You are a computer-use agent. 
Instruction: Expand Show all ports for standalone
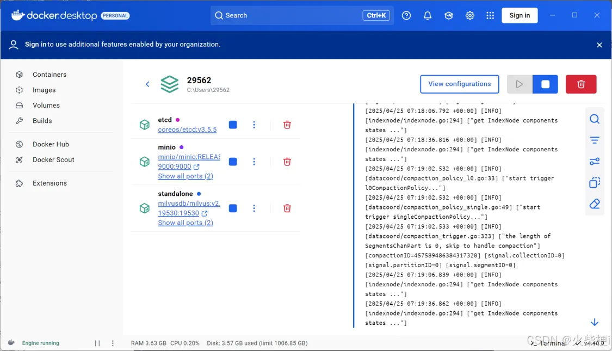point(186,223)
